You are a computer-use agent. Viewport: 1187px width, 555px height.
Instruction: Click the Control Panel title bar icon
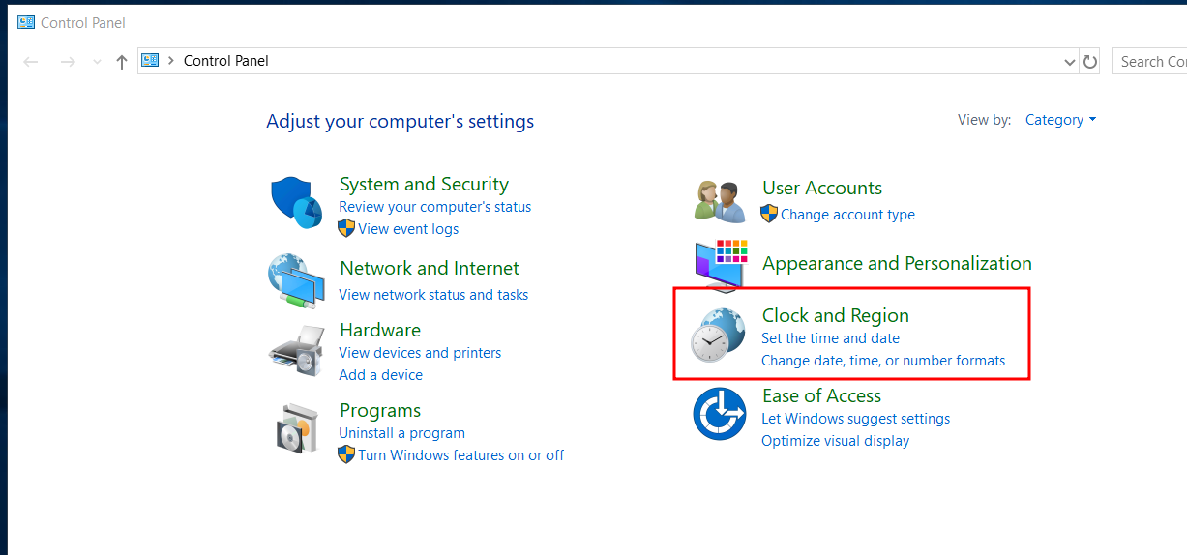tap(26, 22)
